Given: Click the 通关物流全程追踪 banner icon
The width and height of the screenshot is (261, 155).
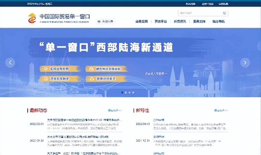Looking at the screenshot, I should coord(91,69).
